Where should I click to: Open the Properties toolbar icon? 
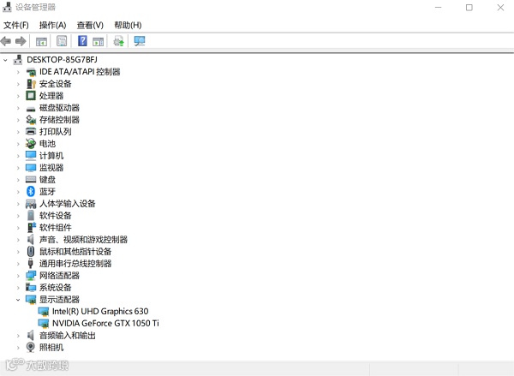[x=62, y=41]
